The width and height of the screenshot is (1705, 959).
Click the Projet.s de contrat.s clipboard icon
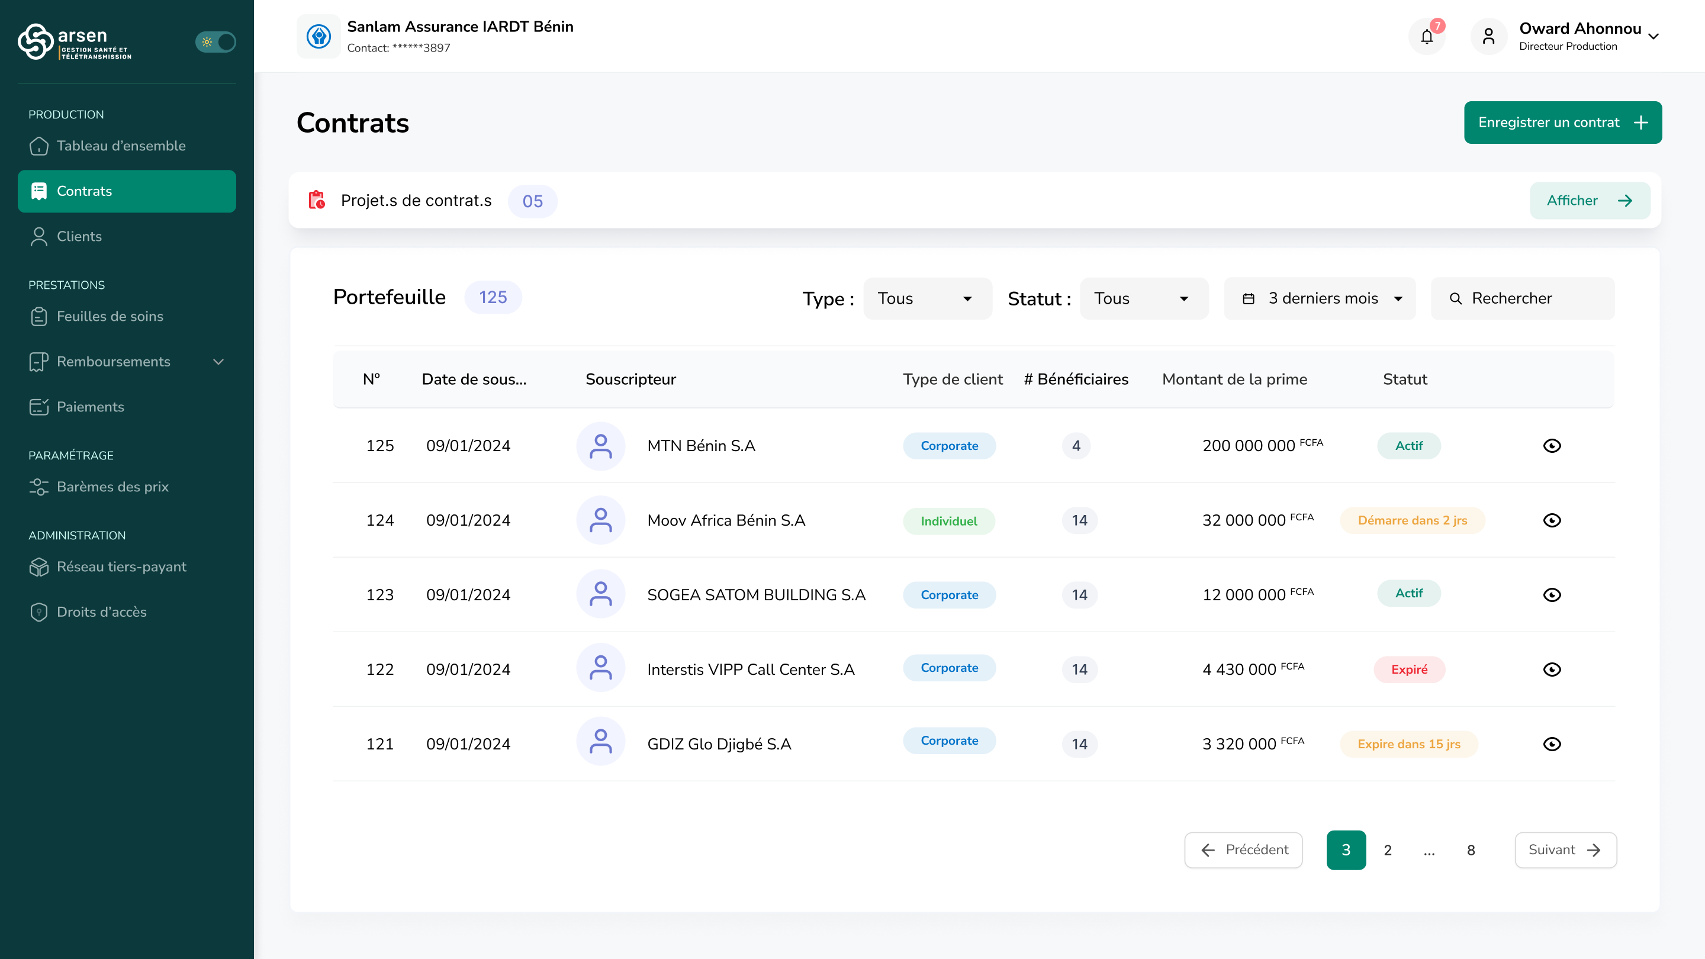tap(317, 200)
